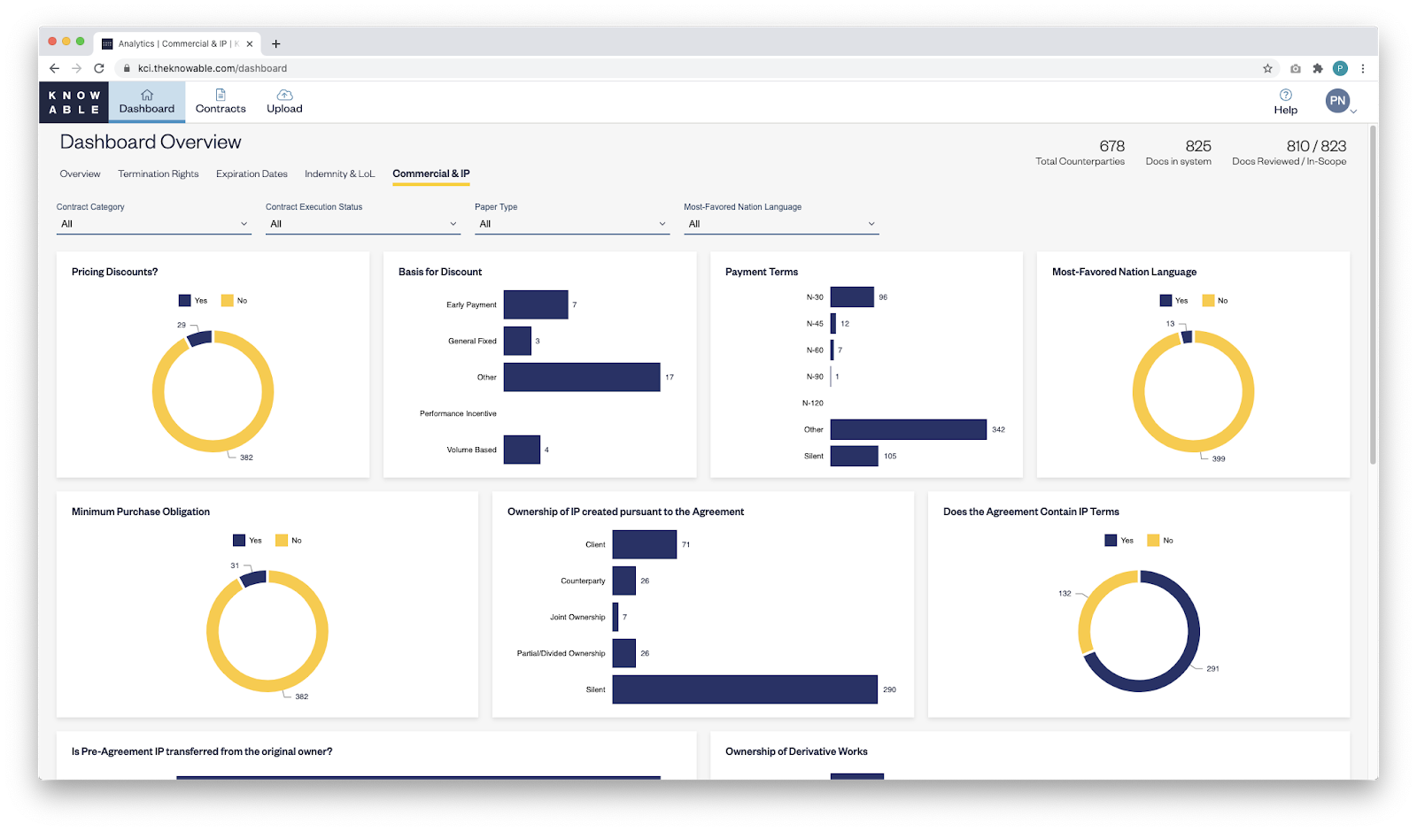Screen dimensions: 1417x831
Task: Select the Analytics browser tab
Action: tap(177, 43)
